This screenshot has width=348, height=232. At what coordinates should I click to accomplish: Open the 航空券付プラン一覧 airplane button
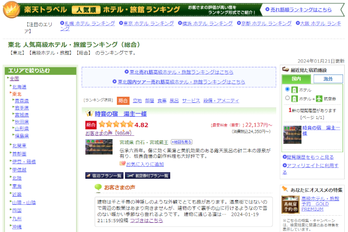[147, 175]
